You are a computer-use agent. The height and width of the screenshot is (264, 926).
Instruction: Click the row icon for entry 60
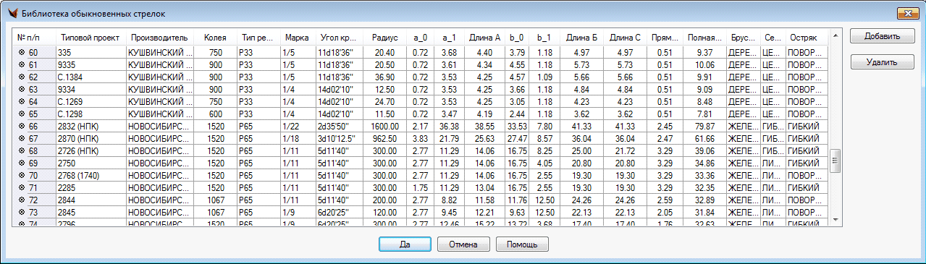pos(22,53)
